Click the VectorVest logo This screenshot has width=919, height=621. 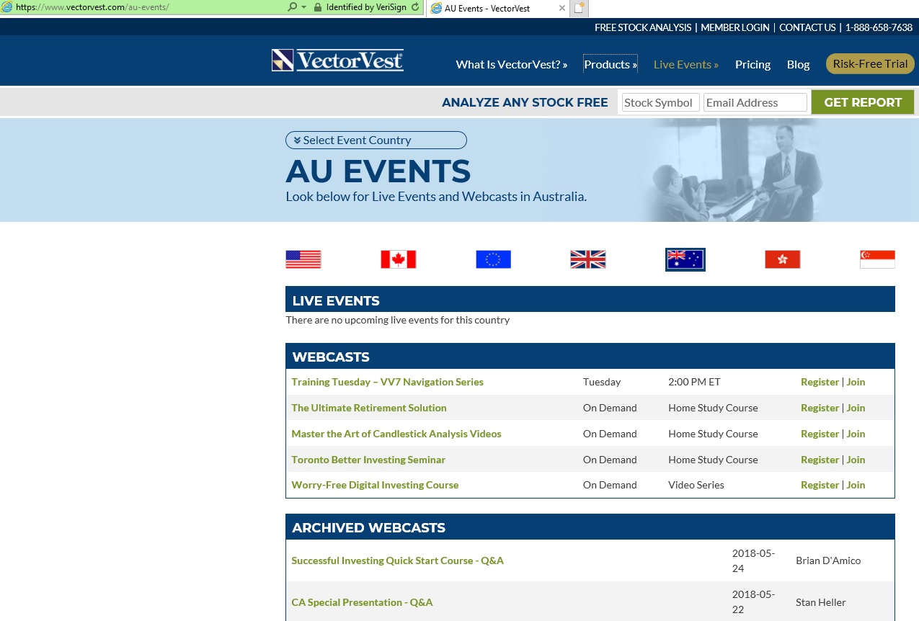(337, 61)
